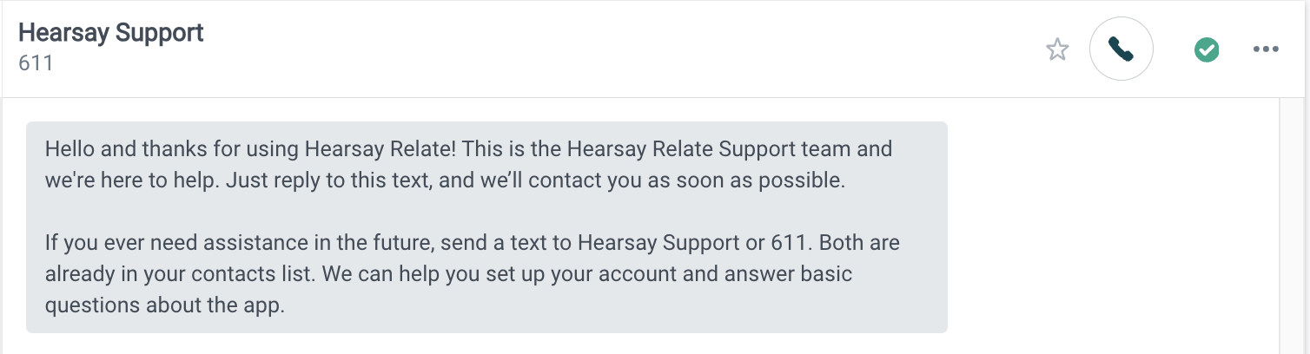Start a voice call via the circled handset icon

click(x=1121, y=49)
